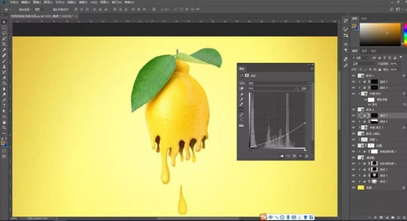This screenshot has width=407, height=221.
Task: Select the Rectangular Marquee tool
Action: tap(4, 28)
